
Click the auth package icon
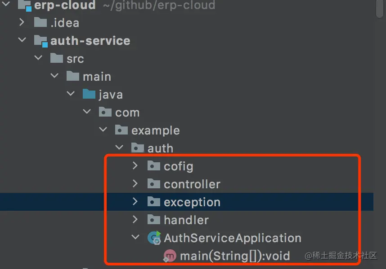138,148
